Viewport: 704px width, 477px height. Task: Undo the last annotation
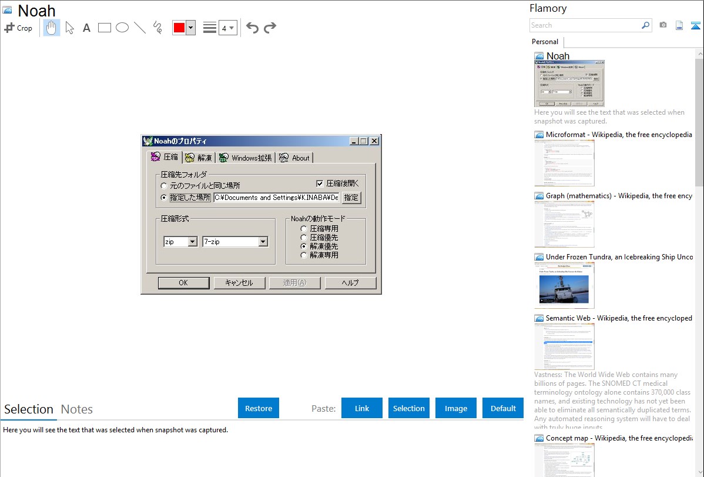(x=252, y=28)
